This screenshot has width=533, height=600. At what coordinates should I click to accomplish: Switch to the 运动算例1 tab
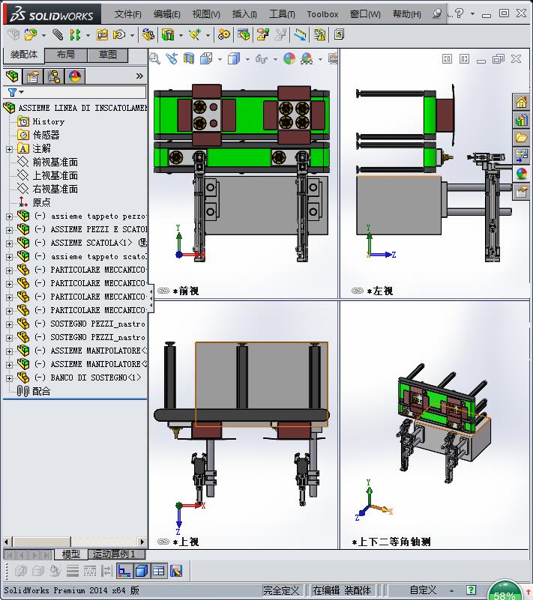click(117, 554)
